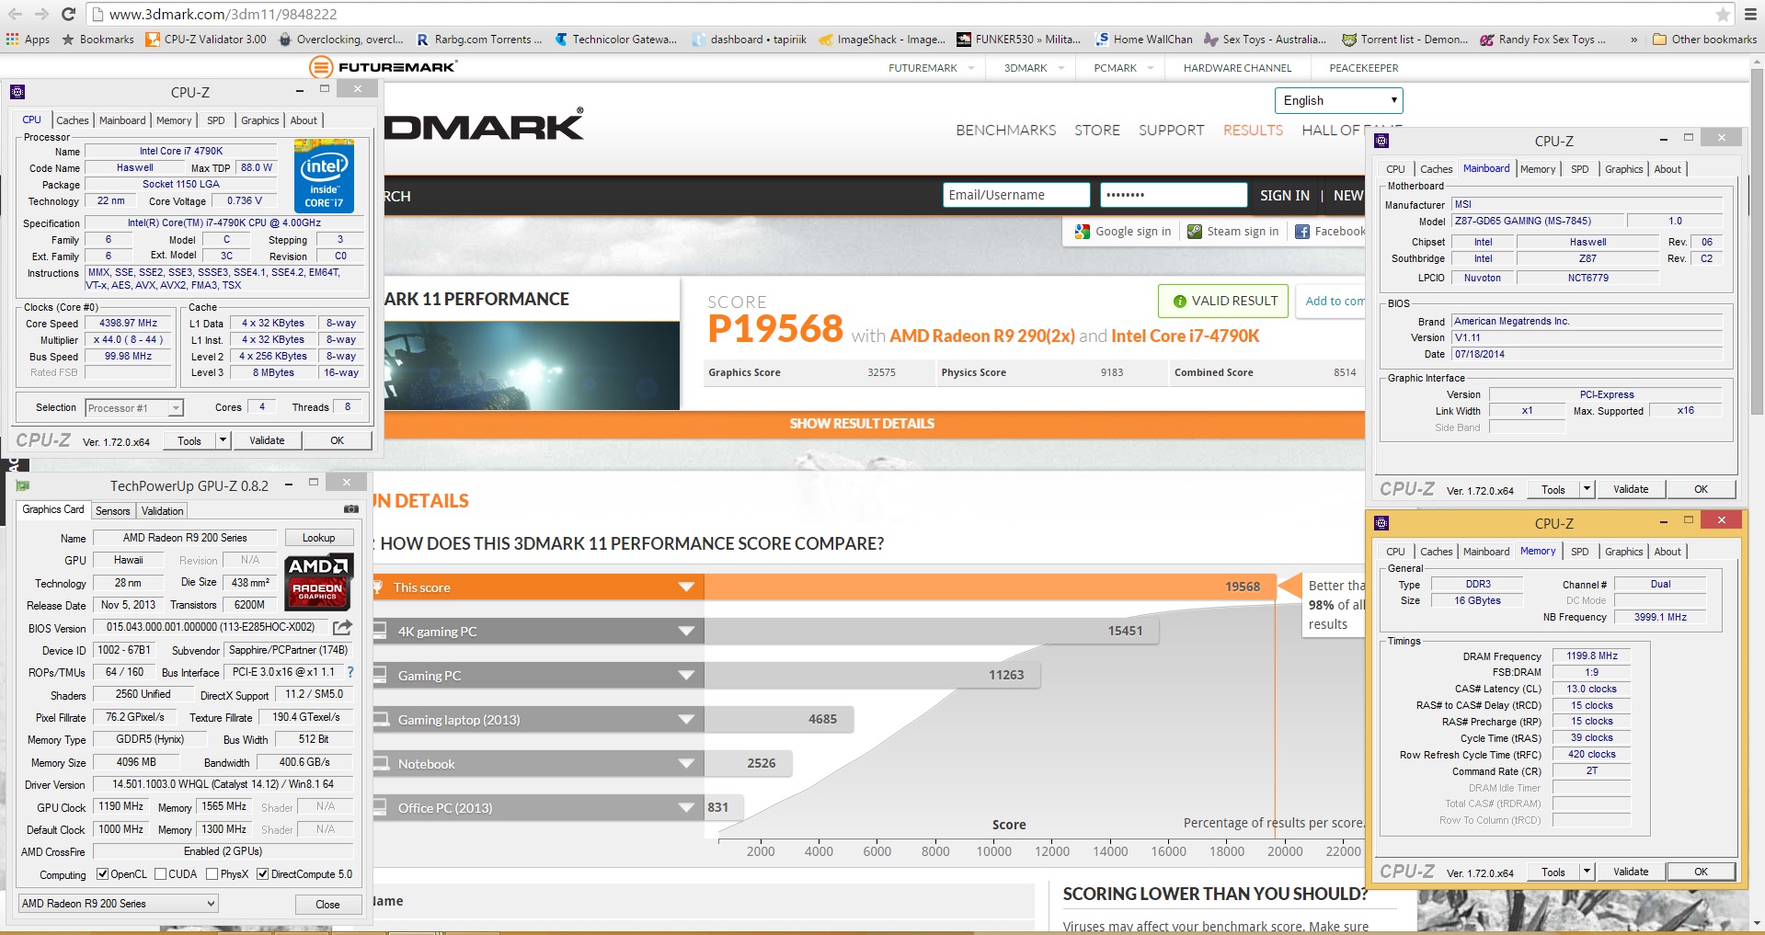Open the Other bookmarks folder
This screenshot has height=935, width=1765.
[1704, 40]
